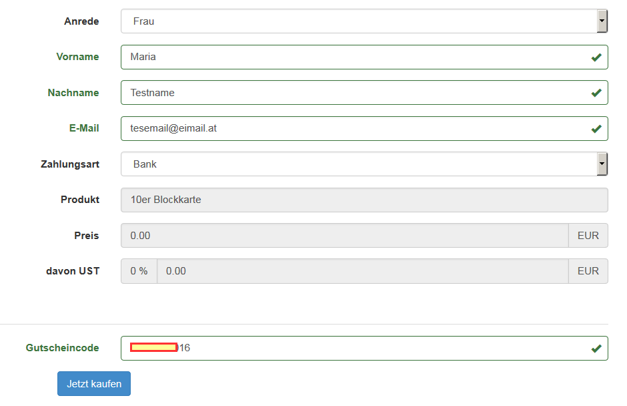Focus the E-Mail field with tesemail@eimail.at
Image resolution: width=627 pixels, height=406 pixels.
point(364,128)
